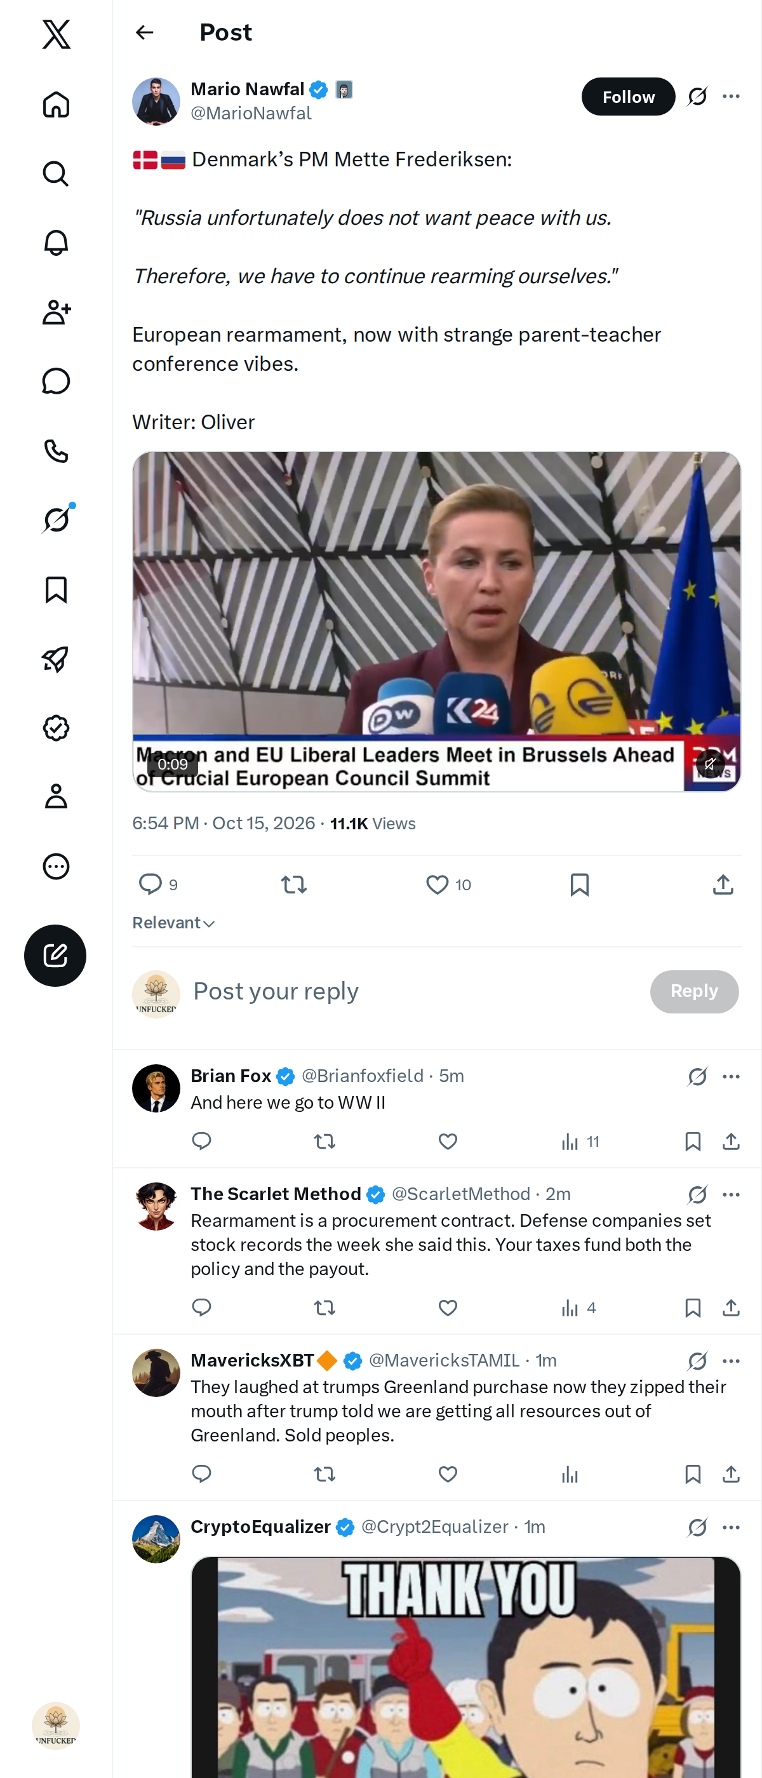The width and height of the screenshot is (762, 1778).
Task: Open the Home feed from sidebar
Action: (x=56, y=104)
